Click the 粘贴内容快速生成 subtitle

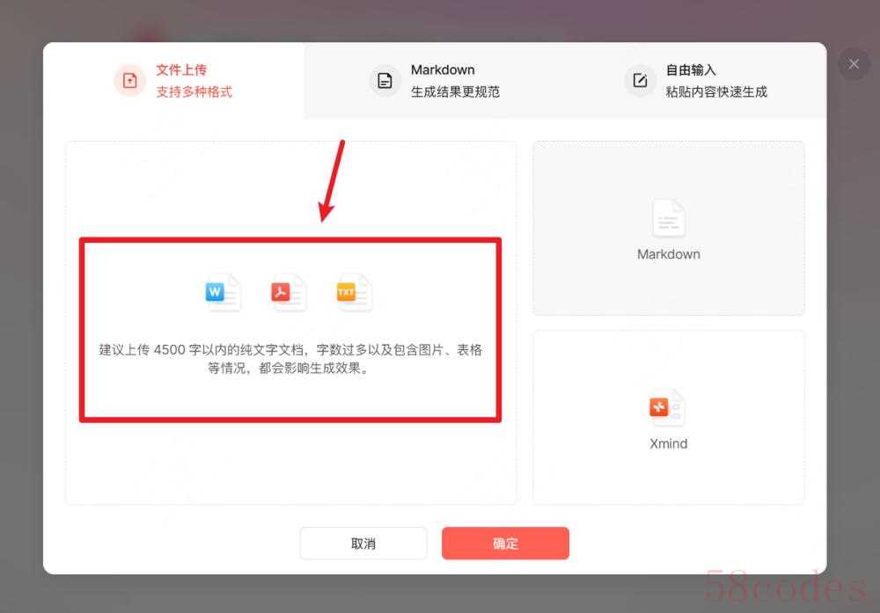coord(716,92)
